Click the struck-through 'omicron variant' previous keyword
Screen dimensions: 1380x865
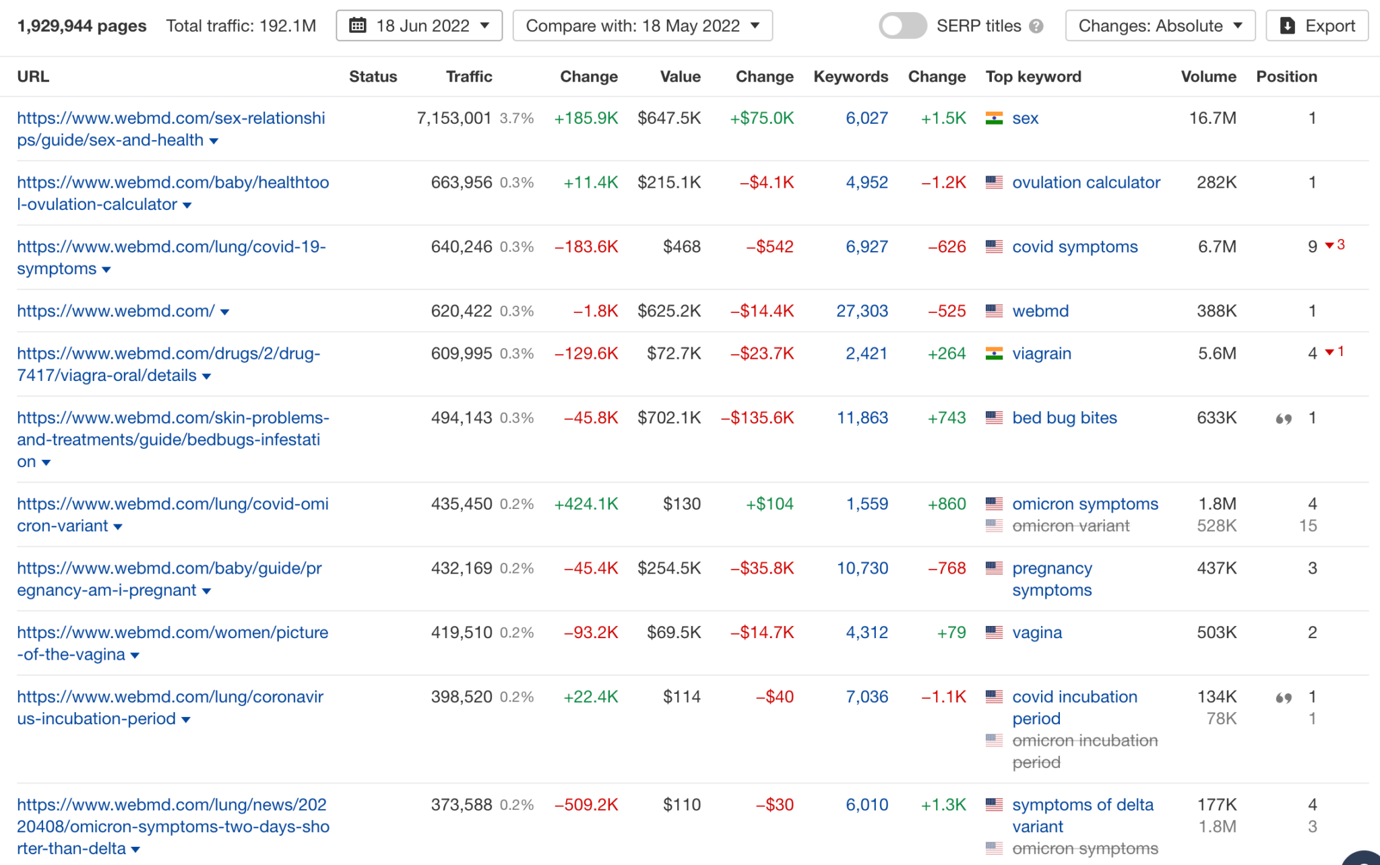point(1071,526)
